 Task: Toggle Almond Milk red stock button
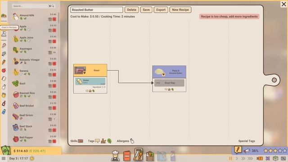point(54,19)
